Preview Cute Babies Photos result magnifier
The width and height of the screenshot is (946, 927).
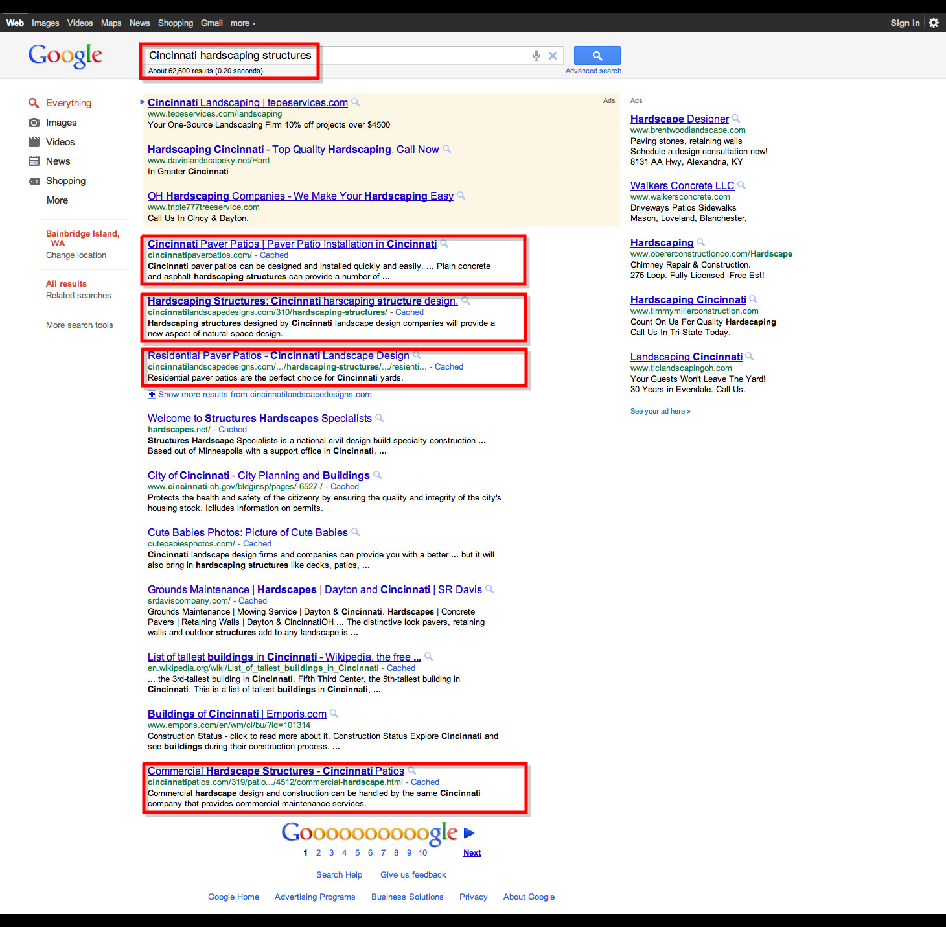(x=355, y=532)
